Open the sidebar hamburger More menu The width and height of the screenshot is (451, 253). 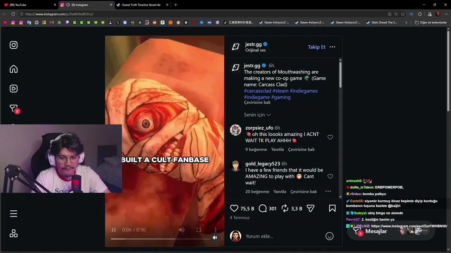13,214
